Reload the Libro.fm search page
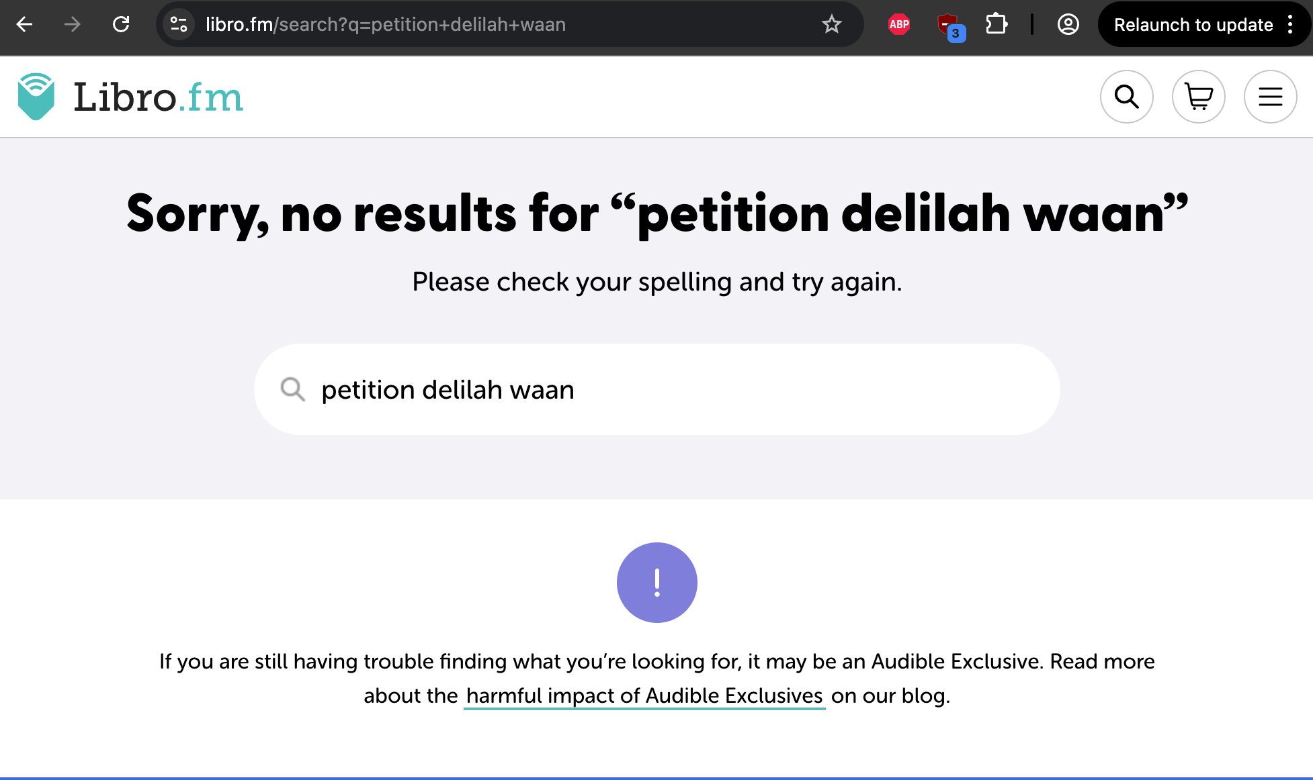This screenshot has height=780, width=1313. (x=121, y=25)
